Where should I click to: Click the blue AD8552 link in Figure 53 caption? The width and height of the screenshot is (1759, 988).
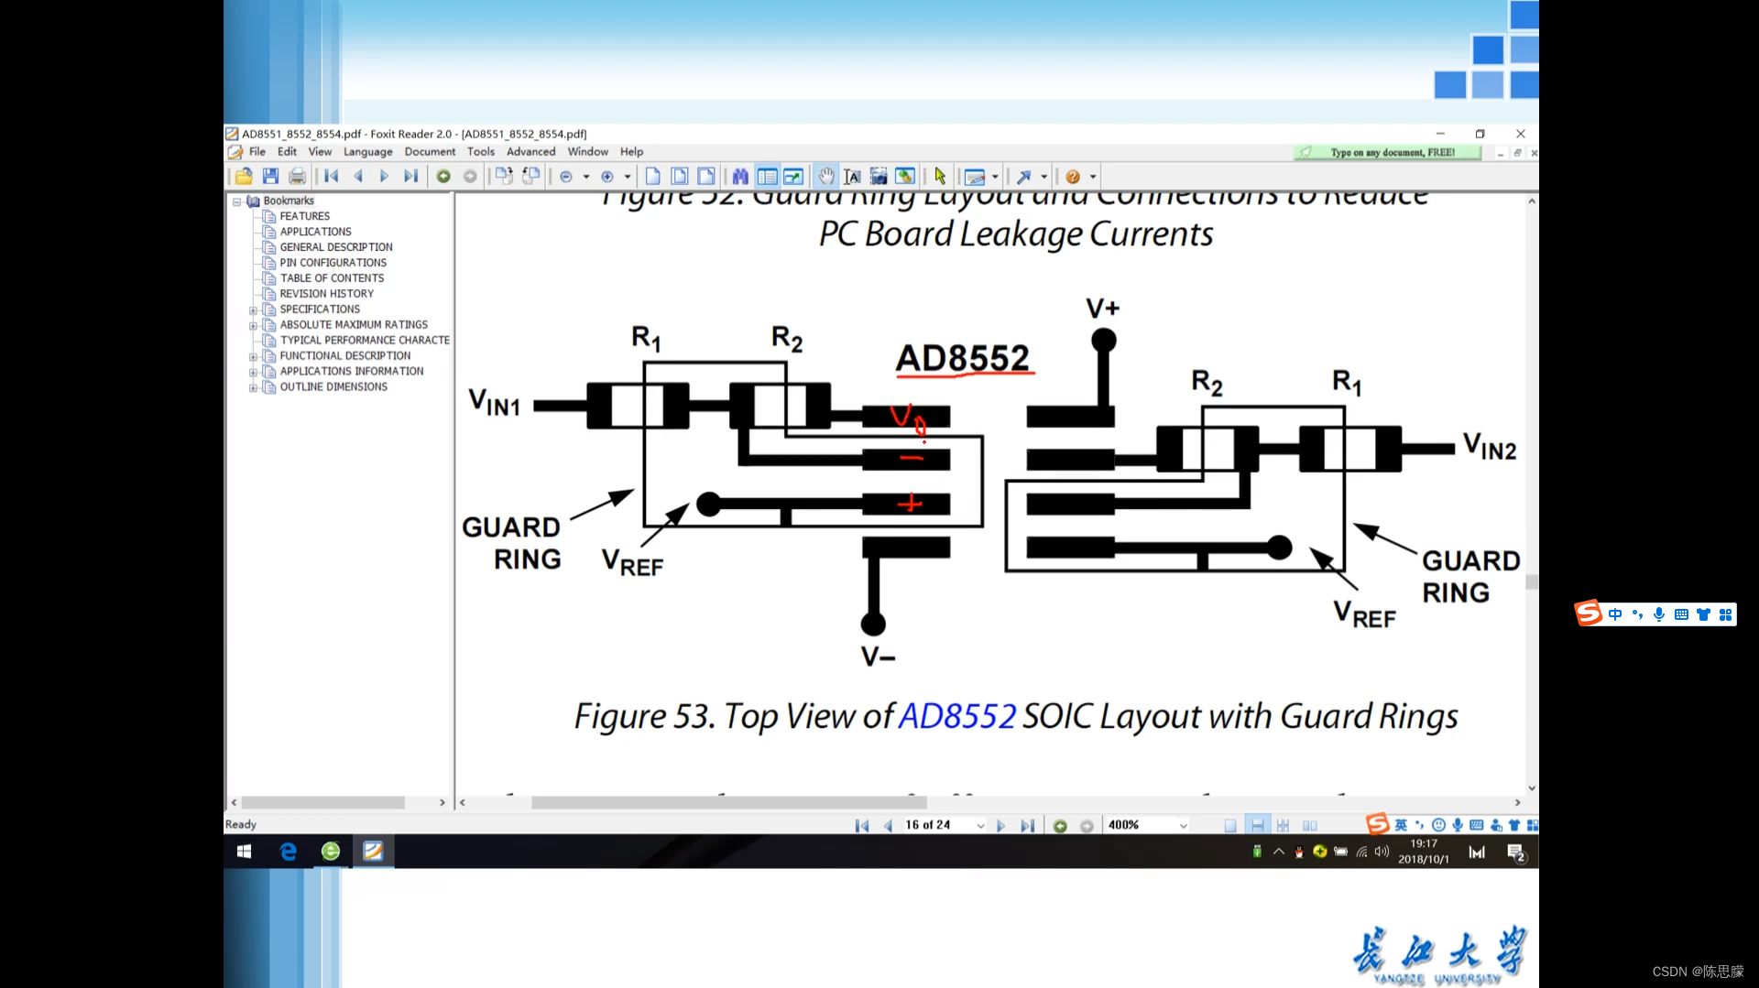tap(956, 716)
